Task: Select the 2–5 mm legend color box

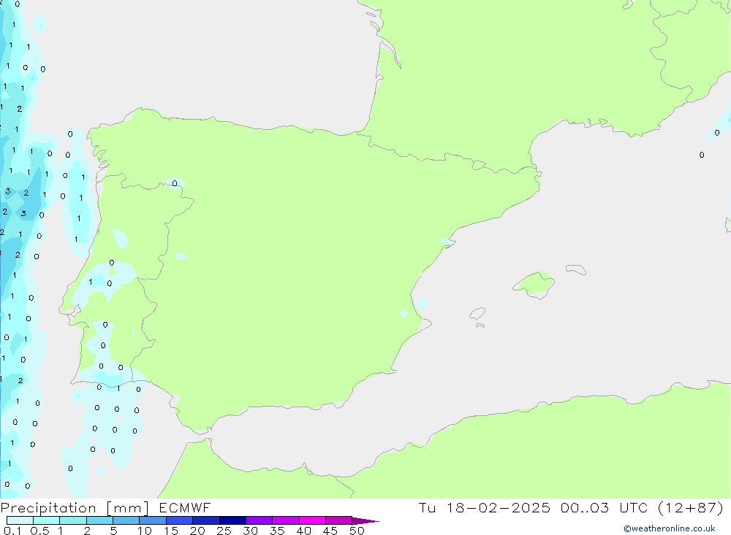Action: coord(99,520)
